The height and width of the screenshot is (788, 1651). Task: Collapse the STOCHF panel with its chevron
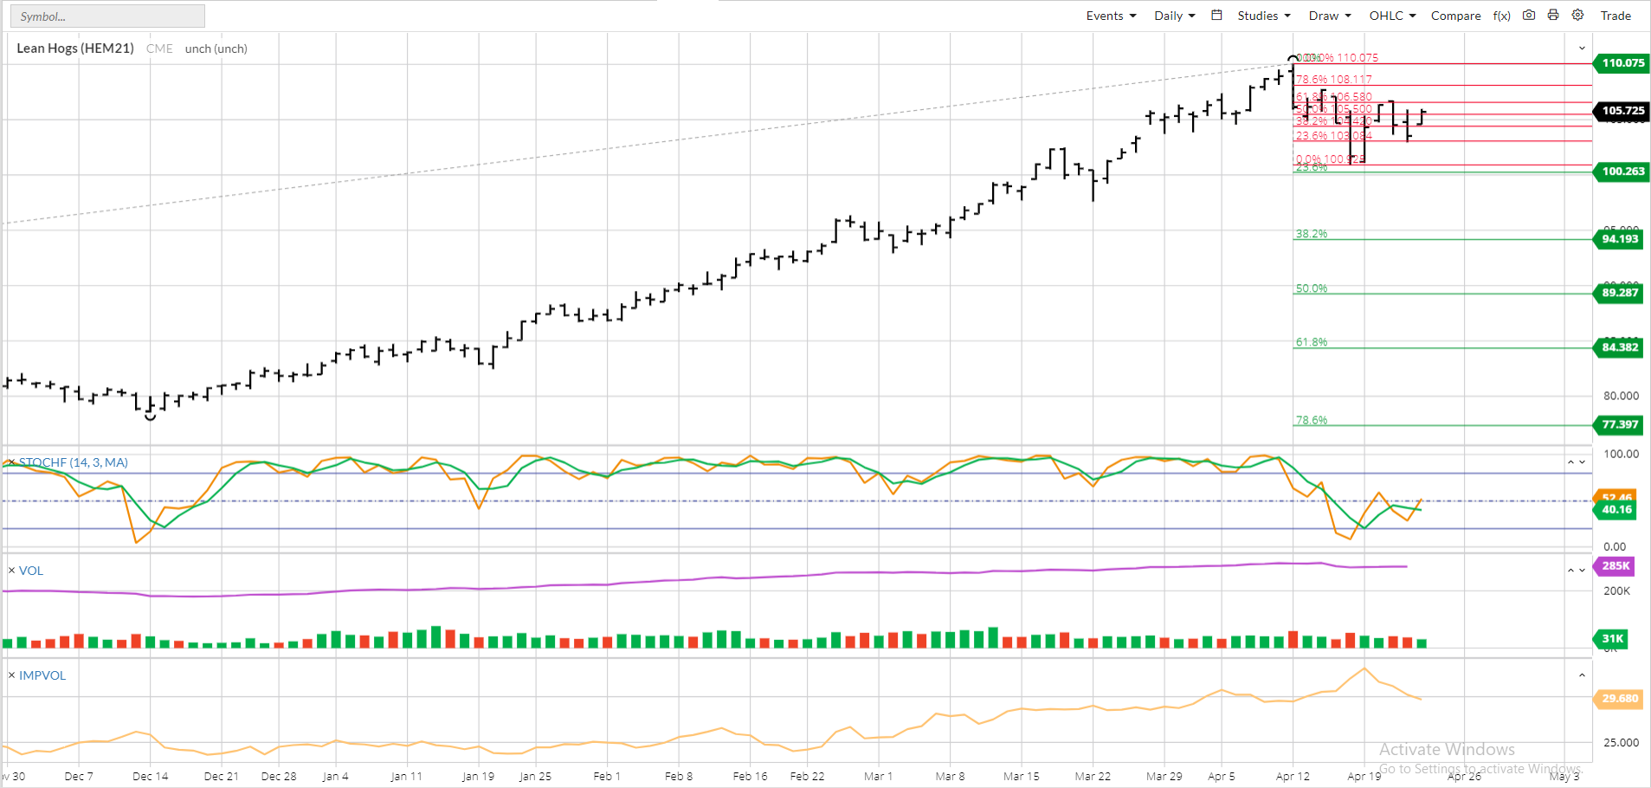coord(1570,462)
